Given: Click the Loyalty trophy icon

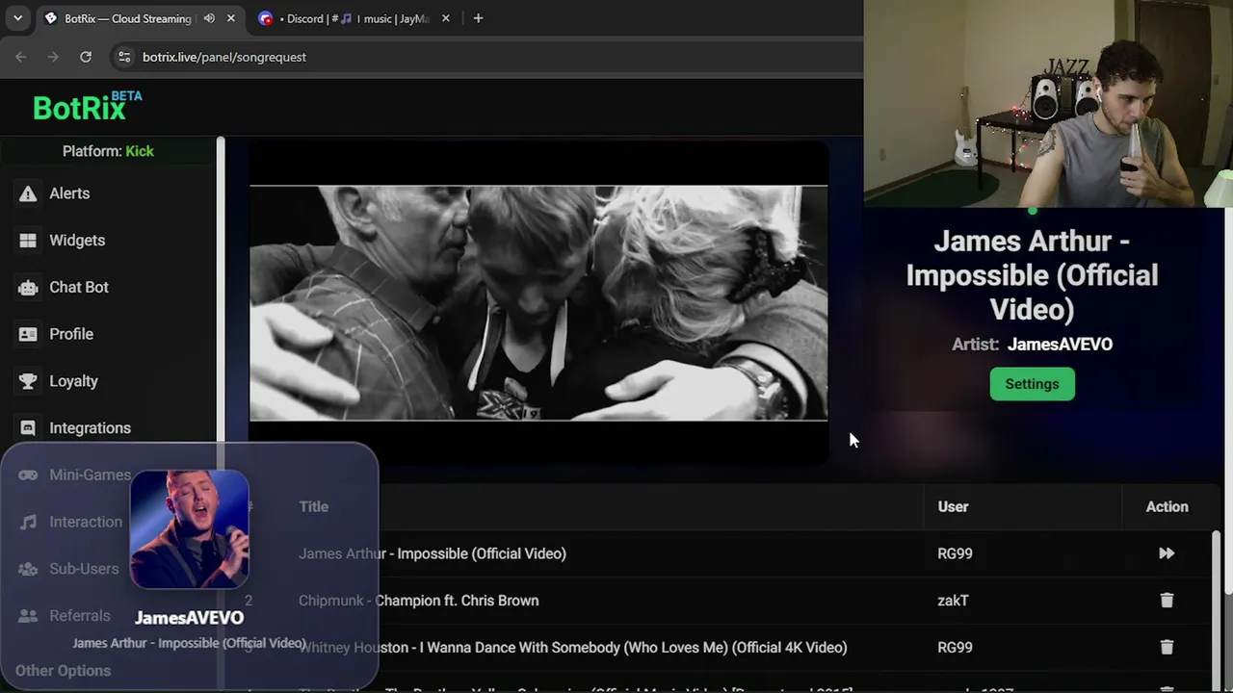Looking at the screenshot, I should point(28,381).
